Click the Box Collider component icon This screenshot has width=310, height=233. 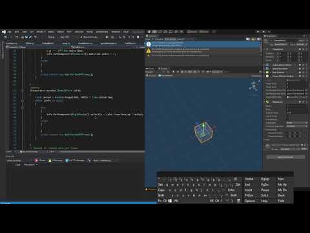267,72
